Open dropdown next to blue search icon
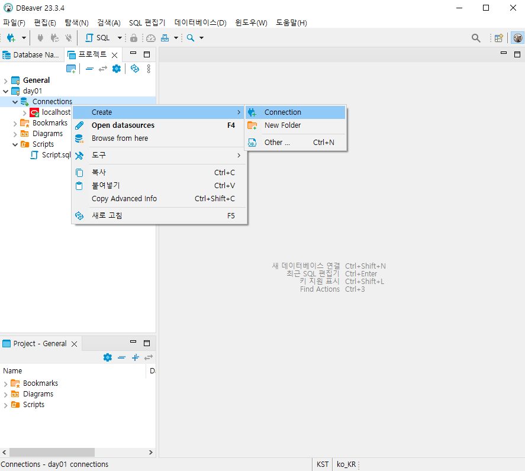The image size is (525, 471). pos(202,38)
